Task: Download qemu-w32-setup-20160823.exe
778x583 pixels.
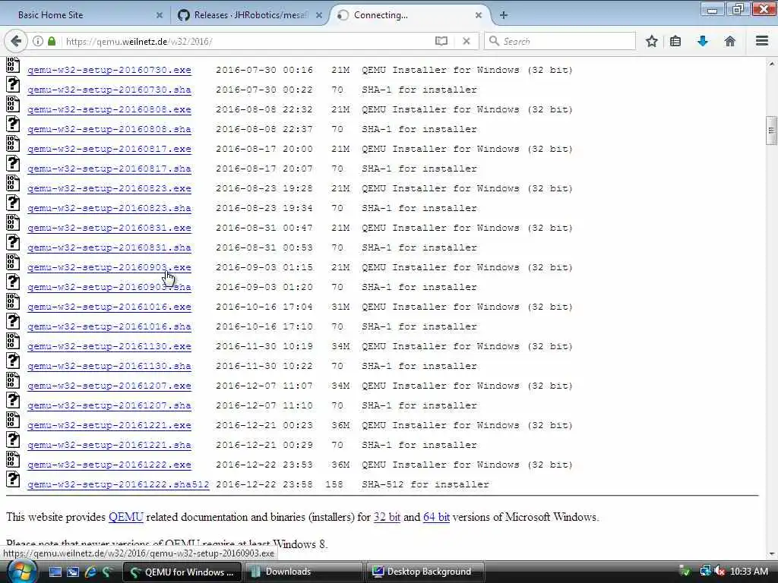Action: (109, 188)
